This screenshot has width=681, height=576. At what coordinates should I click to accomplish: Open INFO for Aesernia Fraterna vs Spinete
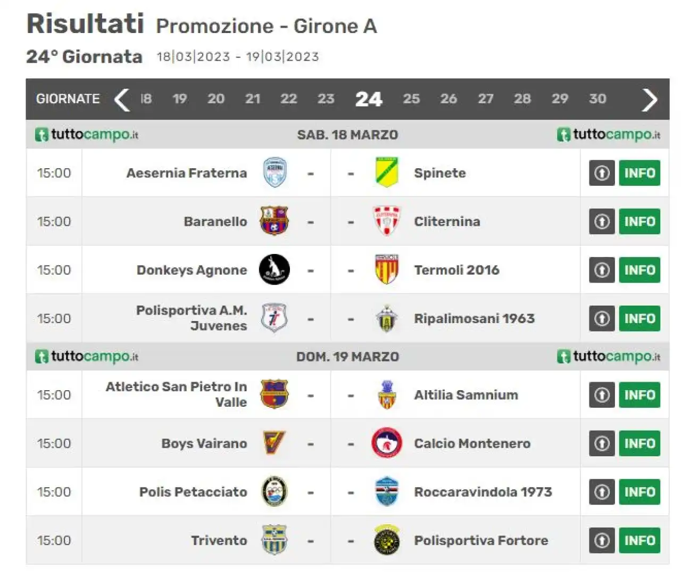click(640, 173)
